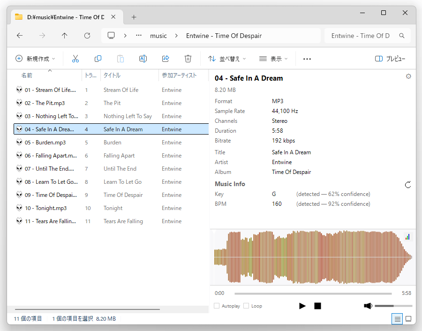The image size is (422, 331).
Task: Click the Rename icon in the toolbar
Action: click(143, 59)
